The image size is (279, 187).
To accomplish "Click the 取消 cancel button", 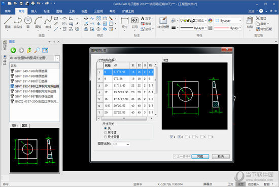I will 221,157.
